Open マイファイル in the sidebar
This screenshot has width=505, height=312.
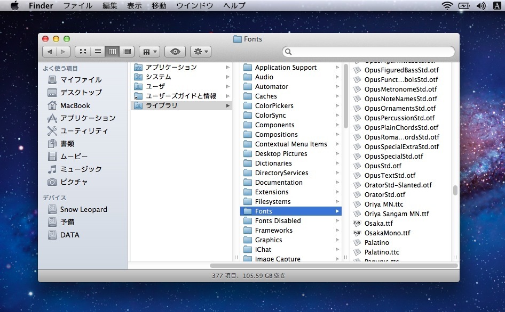[x=80, y=80]
